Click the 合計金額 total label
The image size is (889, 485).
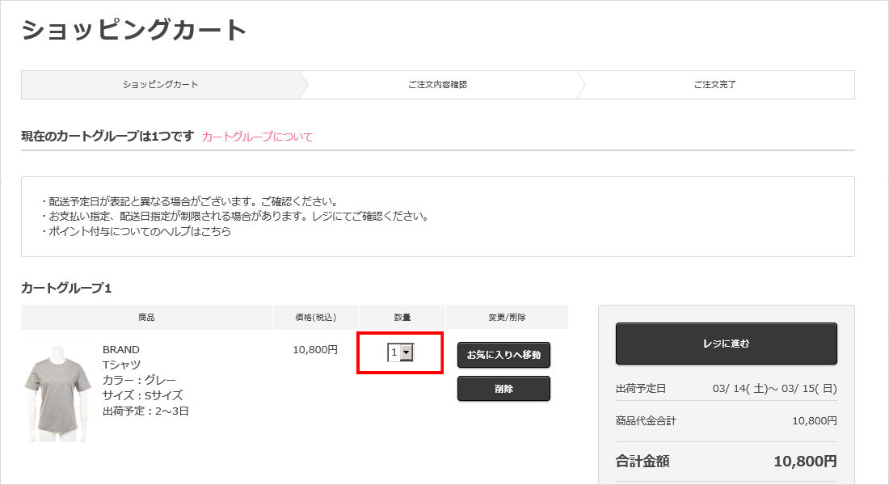(643, 462)
